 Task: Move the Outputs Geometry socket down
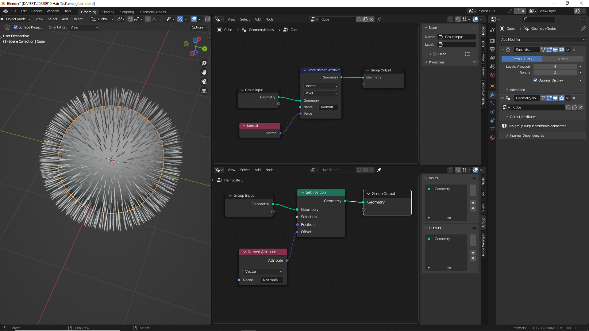click(473, 259)
